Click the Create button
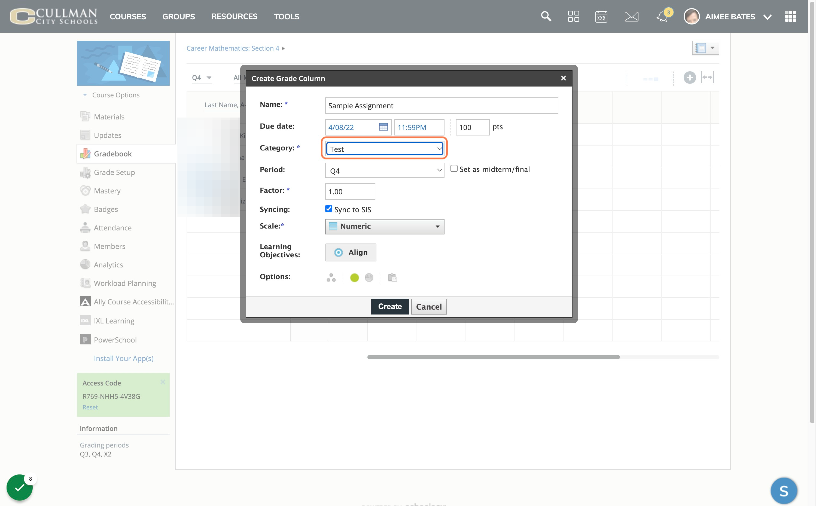This screenshot has height=506, width=816. pos(390,307)
